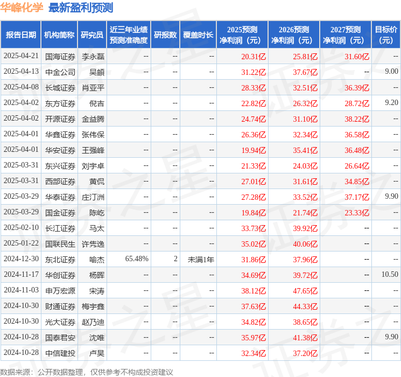Click the 东北证券 institution cell
The image size is (401, 377).
coord(60,260)
